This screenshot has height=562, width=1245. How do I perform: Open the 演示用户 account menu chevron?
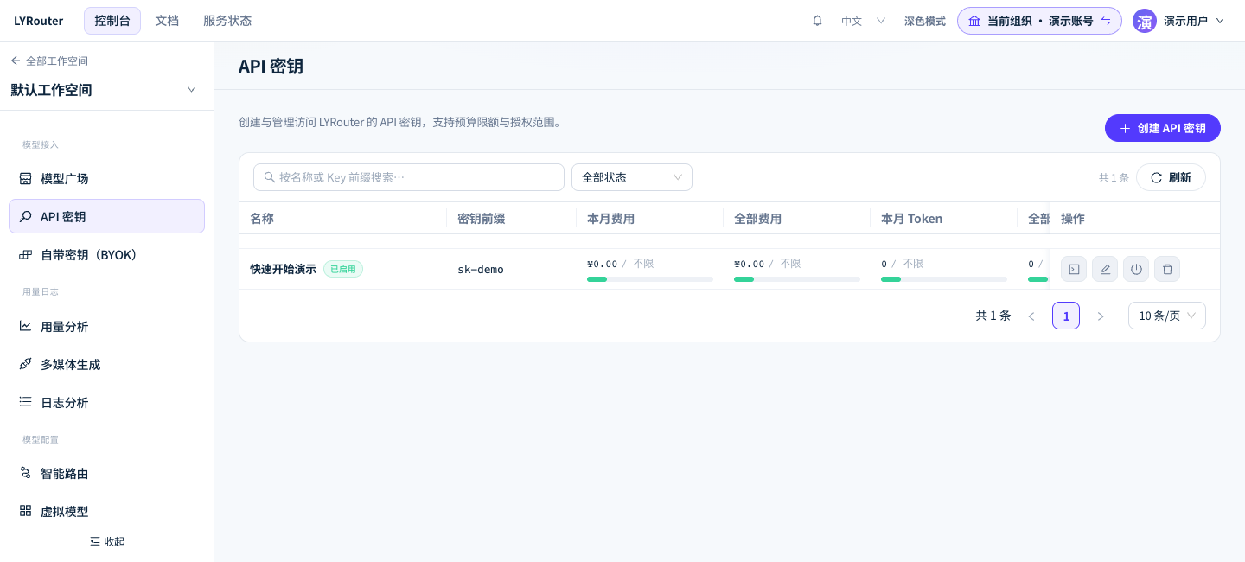coord(1220,21)
